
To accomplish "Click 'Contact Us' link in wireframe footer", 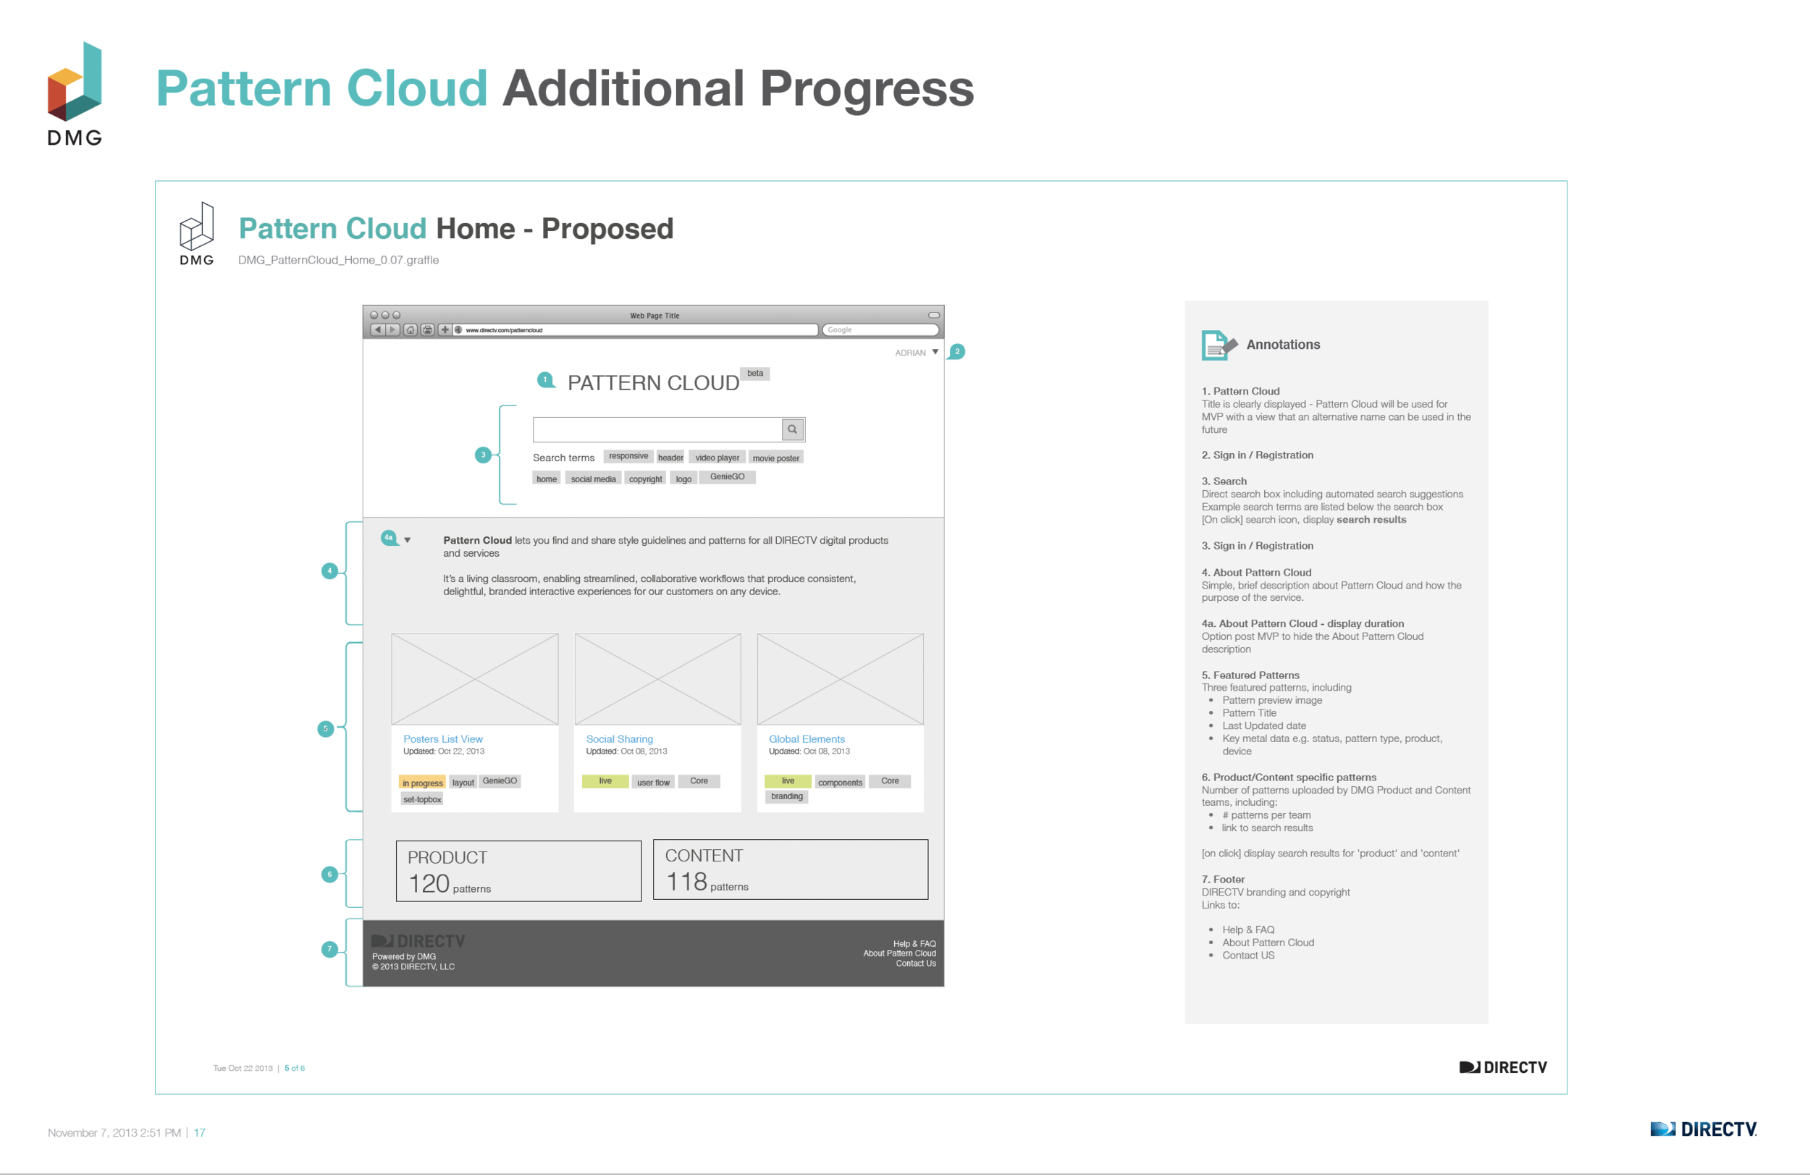I will (x=916, y=964).
